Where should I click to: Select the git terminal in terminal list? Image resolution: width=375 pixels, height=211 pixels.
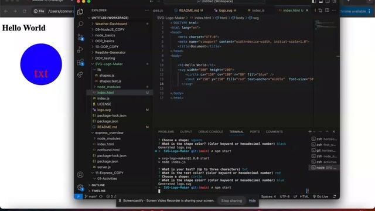[x=324, y=151]
